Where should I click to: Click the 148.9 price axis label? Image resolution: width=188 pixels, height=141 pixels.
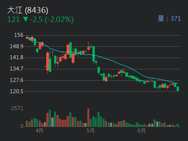(16, 46)
